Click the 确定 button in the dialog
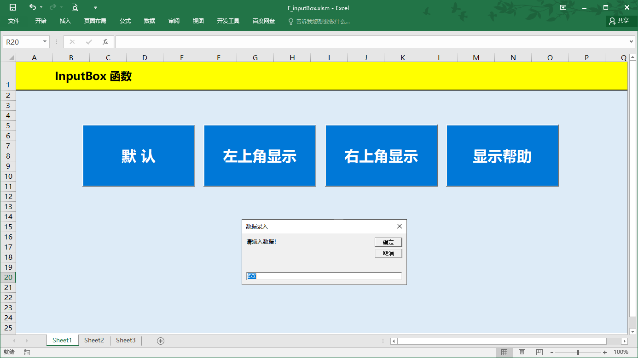The image size is (638, 358). point(388,242)
